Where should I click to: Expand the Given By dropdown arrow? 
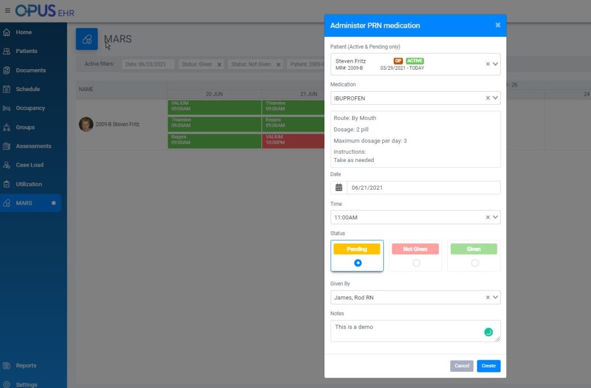point(495,297)
